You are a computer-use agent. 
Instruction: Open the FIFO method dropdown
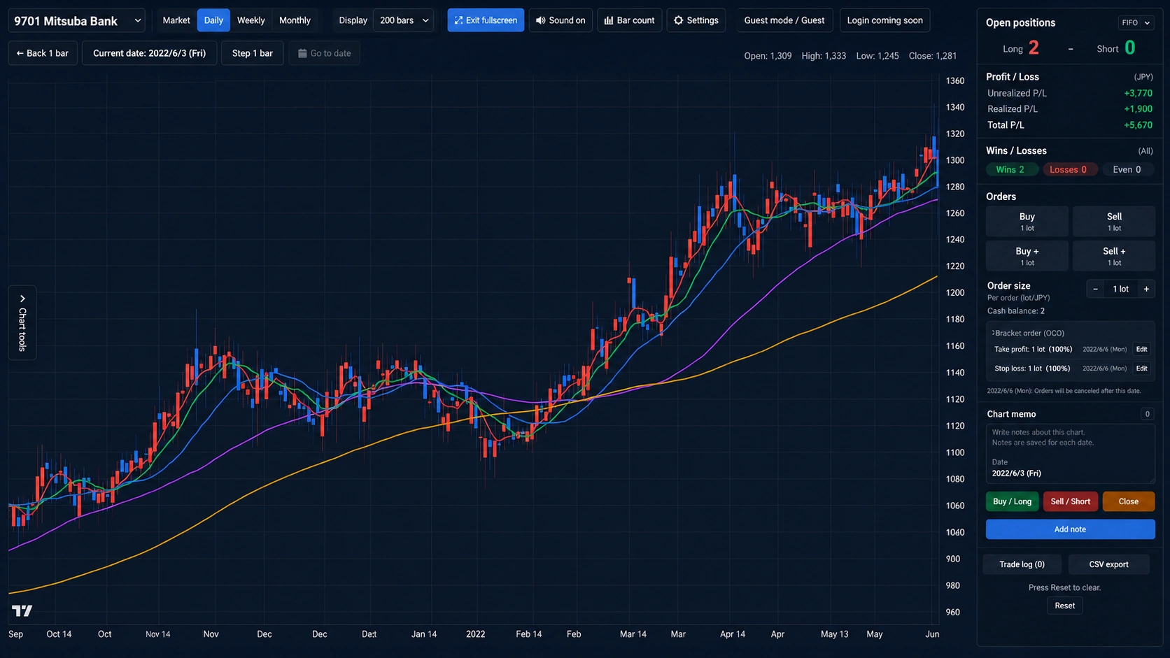click(x=1135, y=22)
